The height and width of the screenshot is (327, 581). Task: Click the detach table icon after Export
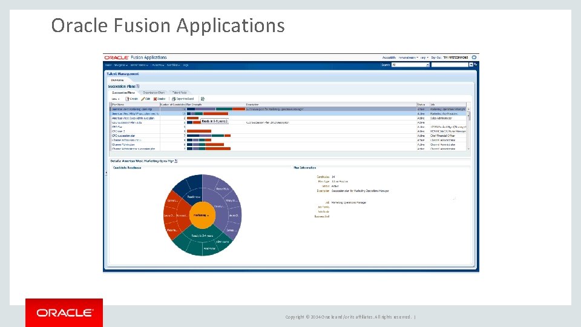click(203, 99)
